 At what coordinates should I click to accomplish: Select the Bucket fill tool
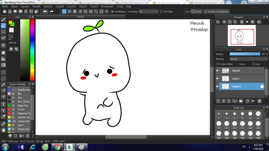[3, 59]
